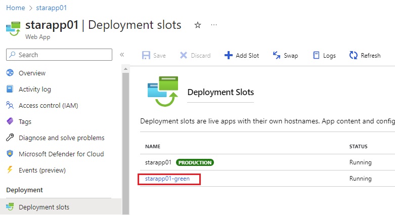Favorite this page with star icon

(x=198, y=25)
